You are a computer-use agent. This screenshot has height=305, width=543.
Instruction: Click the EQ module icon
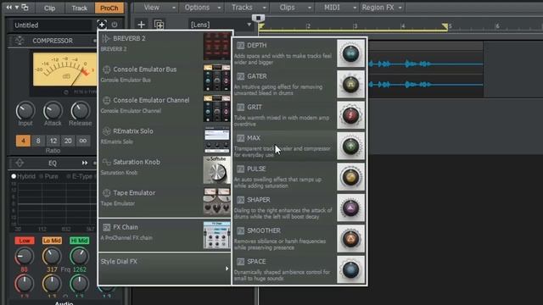pos(20,163)
